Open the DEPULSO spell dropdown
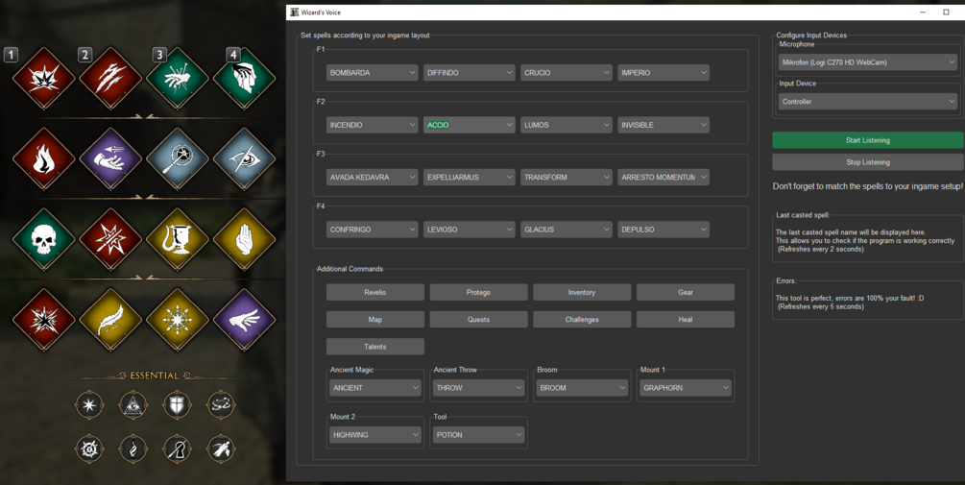The height and width of the screenshot is (485, 965). click(664, 230)
